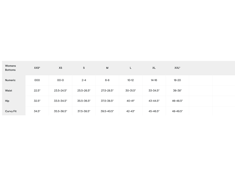235x176 pixels.
Task: Select the 46-48.5" hip cell
Action: click(x=177, y=101)
